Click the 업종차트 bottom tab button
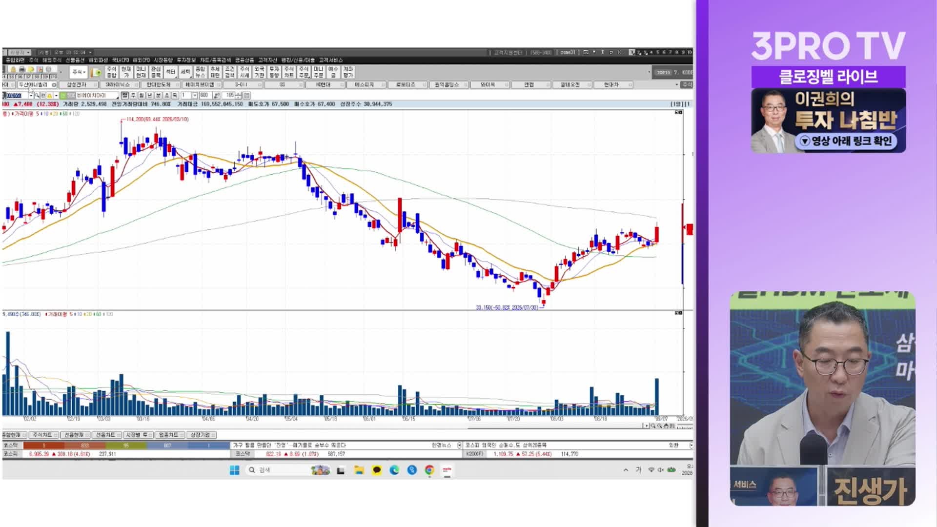This screenshot has width=937, height=527. [169, 435]
